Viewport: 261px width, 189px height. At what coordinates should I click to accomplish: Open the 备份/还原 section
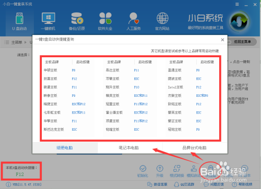(77, 22)
